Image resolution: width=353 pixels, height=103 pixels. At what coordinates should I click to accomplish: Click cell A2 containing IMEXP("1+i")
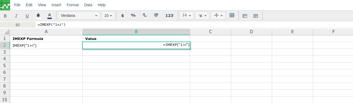[x=46, y=45]
